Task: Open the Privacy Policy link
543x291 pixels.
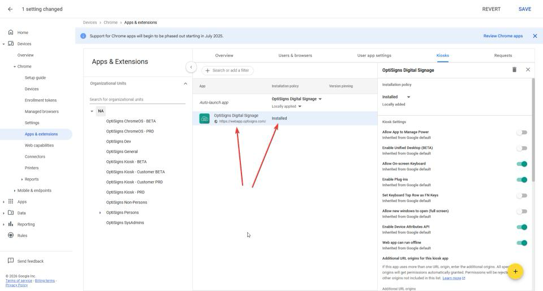Action: 16,285
